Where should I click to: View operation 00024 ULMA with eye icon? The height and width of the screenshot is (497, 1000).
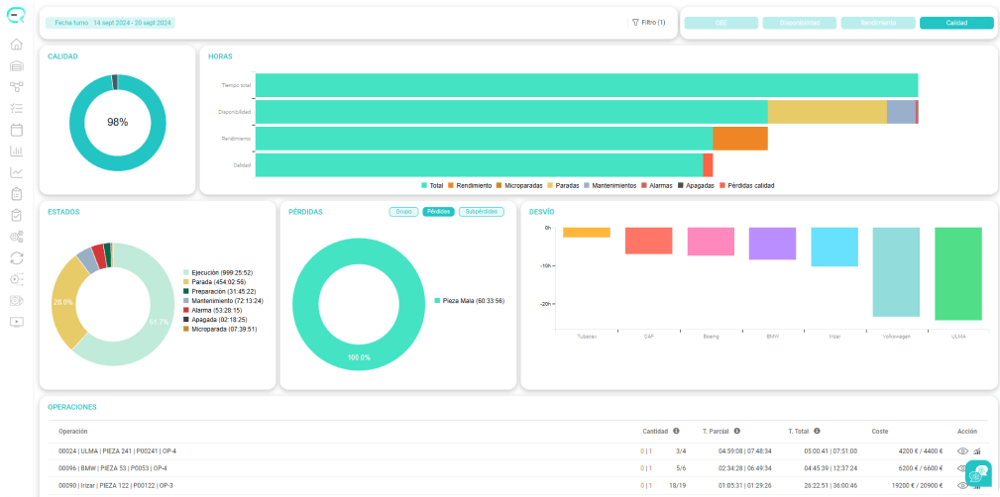(963, 451)
